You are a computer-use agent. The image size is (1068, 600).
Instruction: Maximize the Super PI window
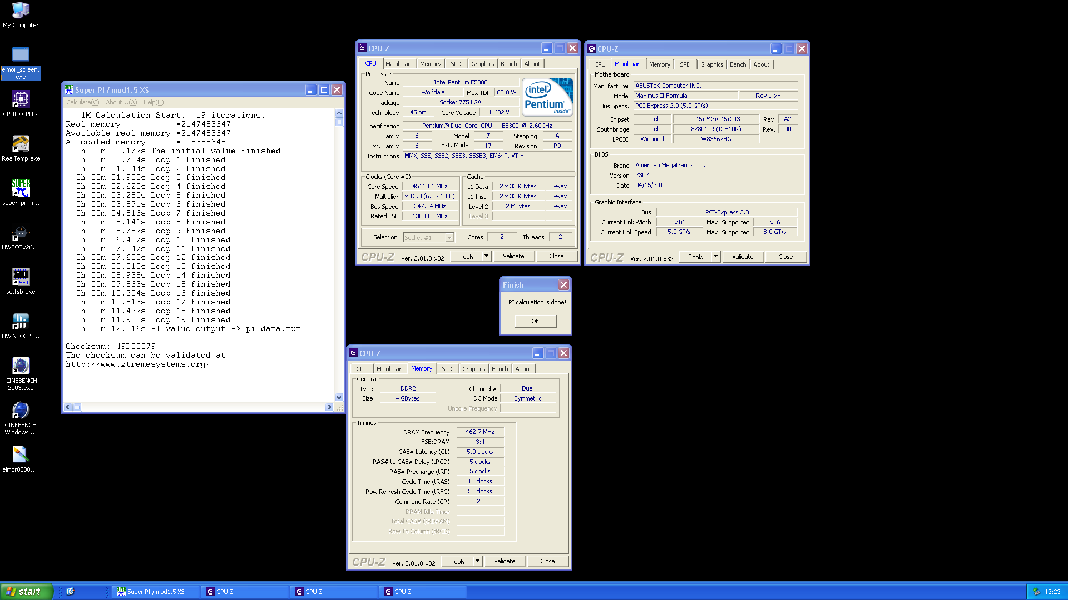coord(324,90)
